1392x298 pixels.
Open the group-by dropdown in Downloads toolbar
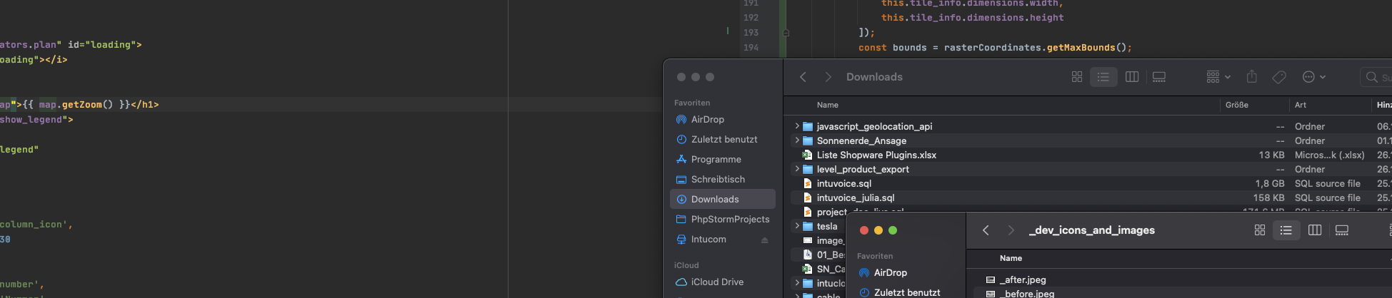point(1218,77)
